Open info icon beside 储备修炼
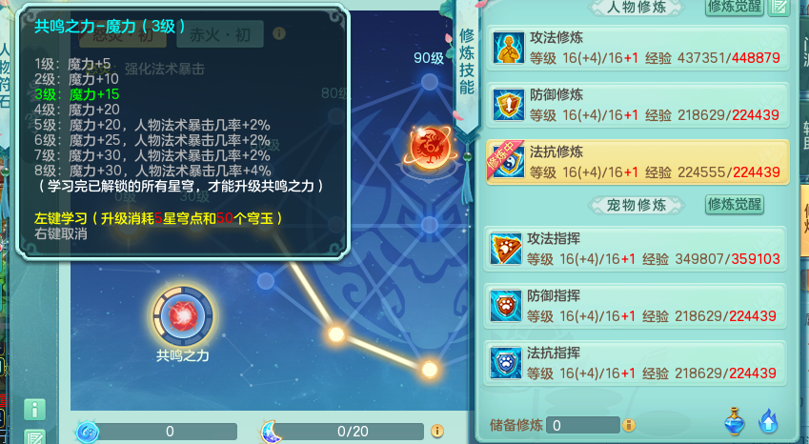This screenshot has height=444, width=809. pyautogui.click(x=628, y=426)
